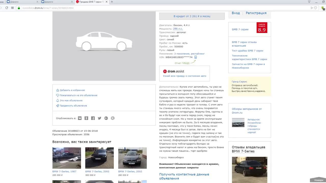Open the 286 л.с. power link

pos(178,29)
